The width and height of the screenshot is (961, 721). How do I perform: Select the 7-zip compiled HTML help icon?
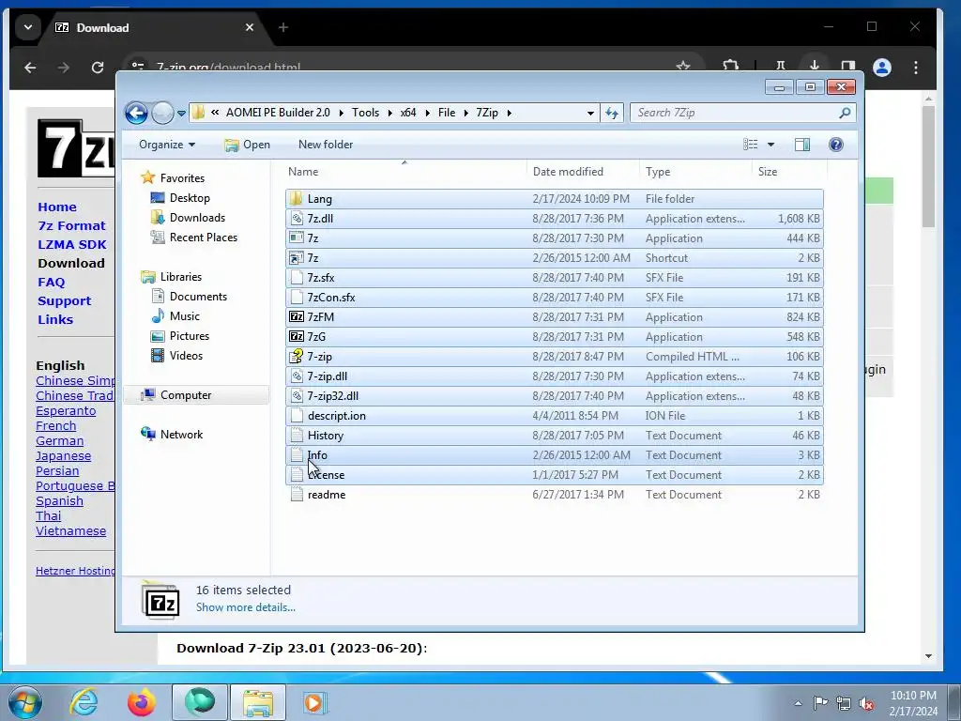click(297, 356)
